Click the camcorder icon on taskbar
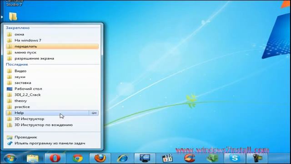 pos(257,159)
